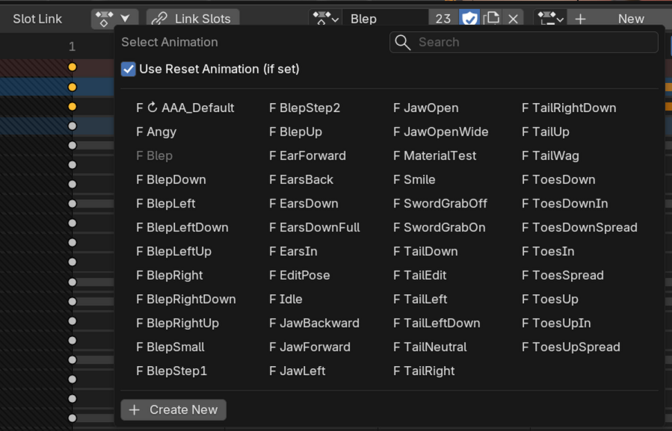Open the Slot Link animation dropdown
Image resolution: width=672 pixels, height=431 pixels.
click(114, 19)
